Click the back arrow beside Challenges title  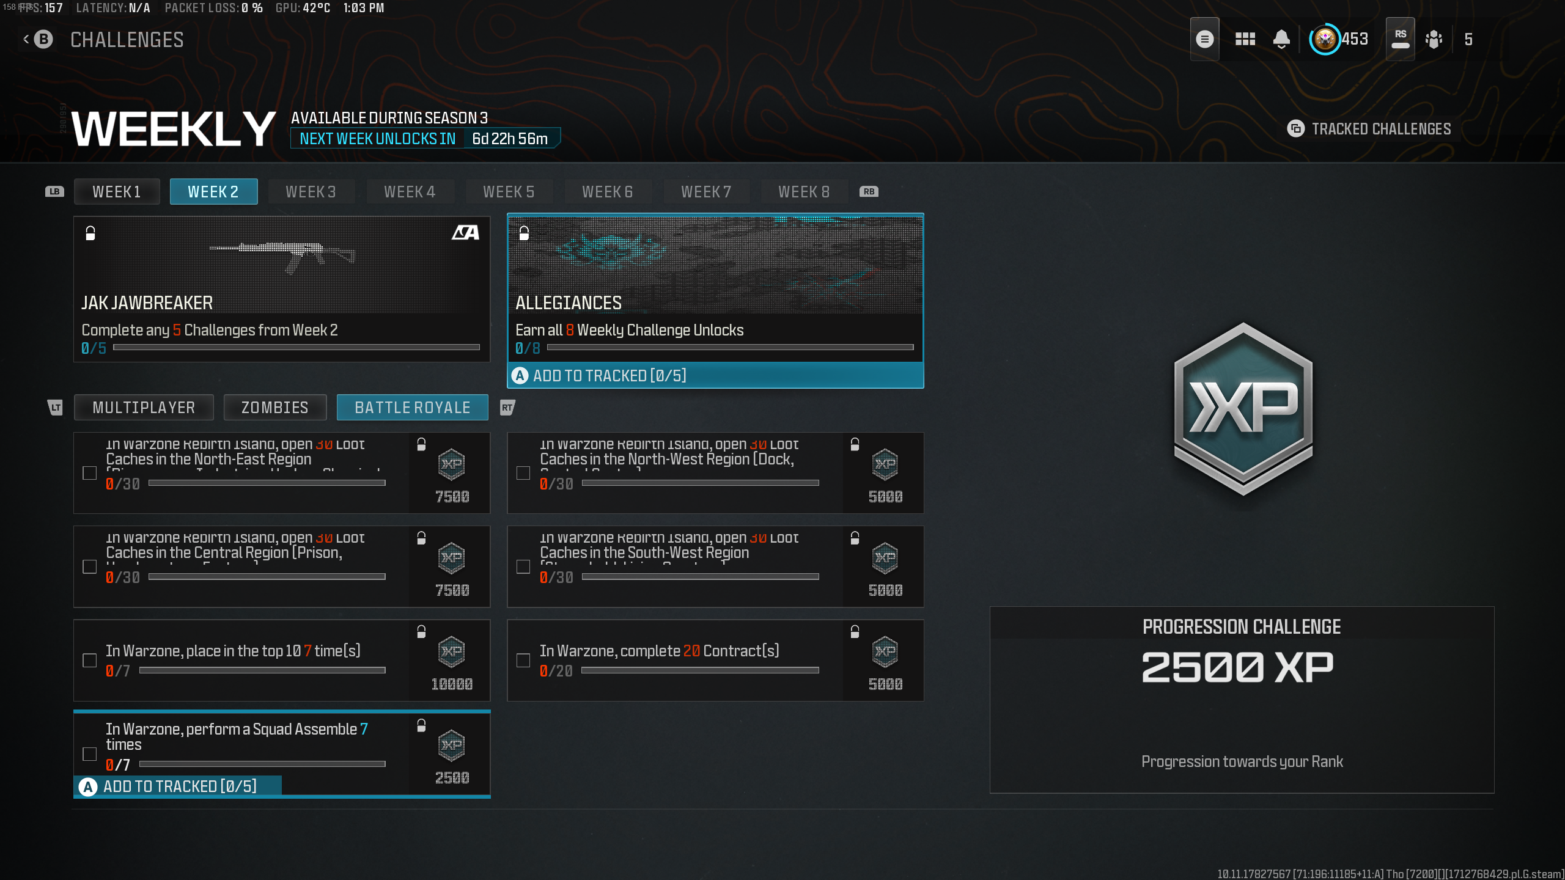tap(25, 38)
